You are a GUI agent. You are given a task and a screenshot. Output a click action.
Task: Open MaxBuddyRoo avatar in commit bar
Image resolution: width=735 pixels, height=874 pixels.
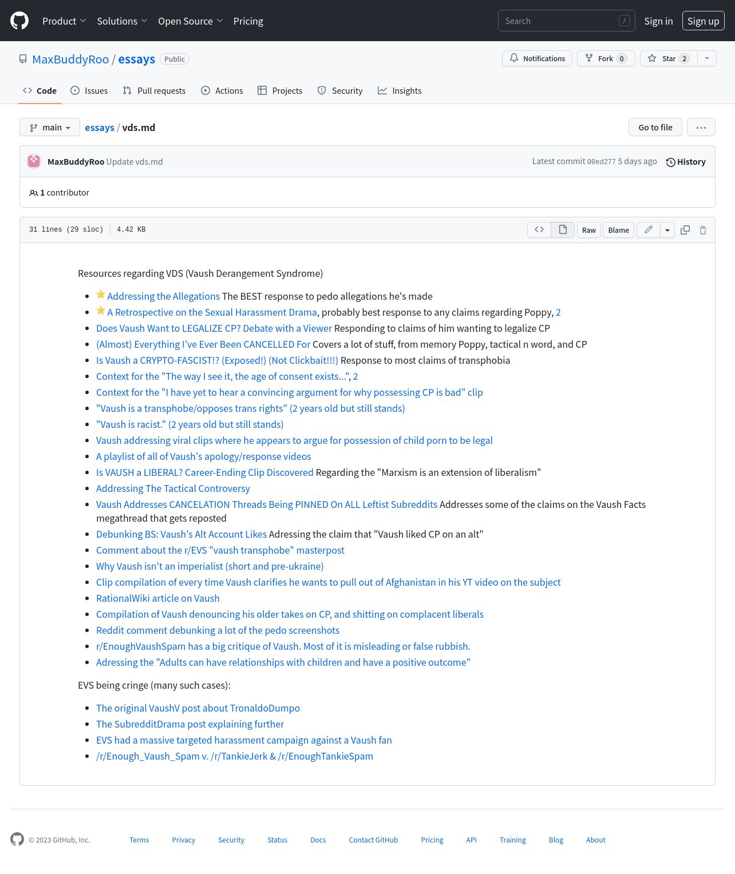pos(34,161)
